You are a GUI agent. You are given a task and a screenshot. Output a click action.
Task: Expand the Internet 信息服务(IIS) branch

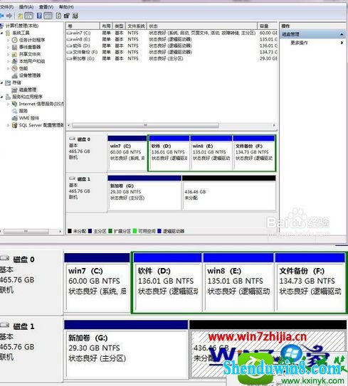[x=9, y=104]
